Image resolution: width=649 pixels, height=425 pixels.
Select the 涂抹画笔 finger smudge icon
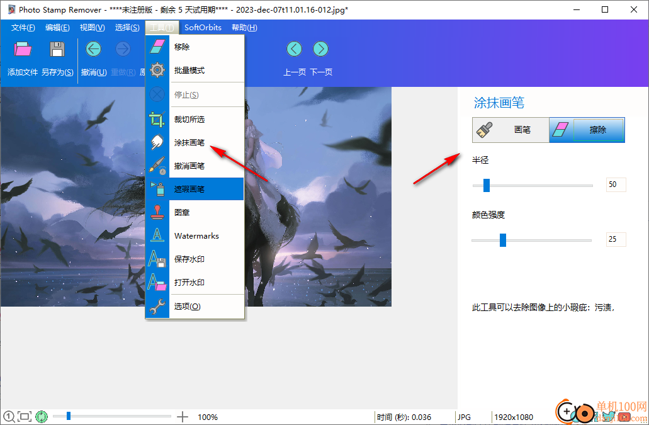(x=157, y=142)
